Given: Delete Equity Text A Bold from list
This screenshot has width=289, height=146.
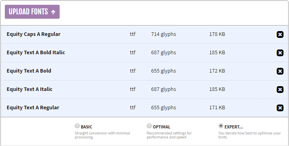Looking at the screenshot, I should [x=280, y=71].
